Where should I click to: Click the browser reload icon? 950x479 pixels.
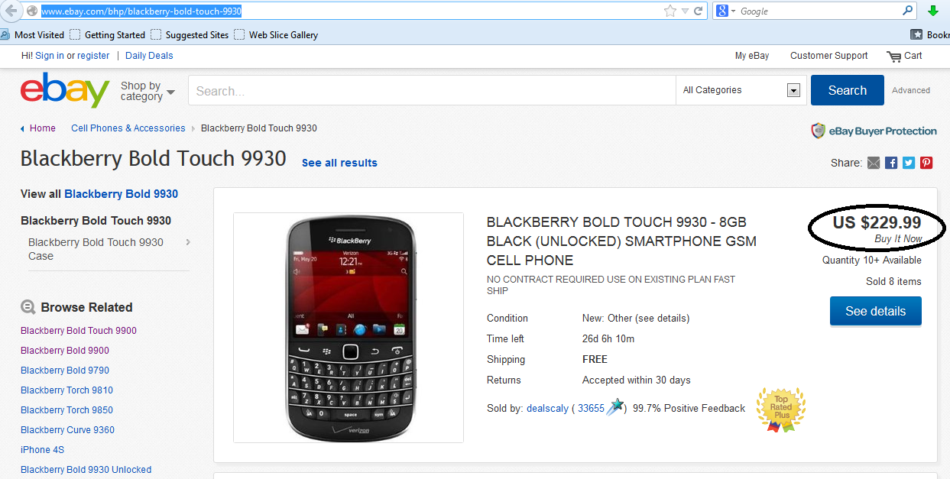(699, 11)
